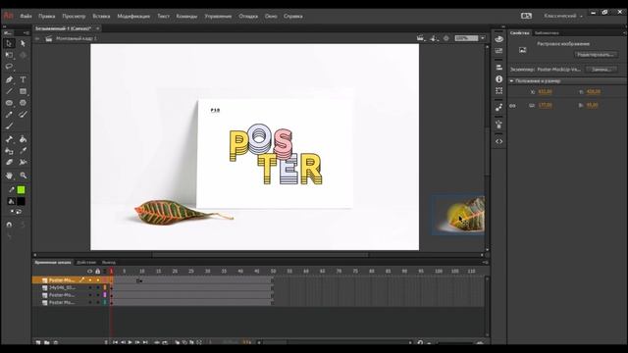The height and width of the screenshot is (353, 628).
Task: Select the leaf image on the pasteboard
Action: click(458, 215)
